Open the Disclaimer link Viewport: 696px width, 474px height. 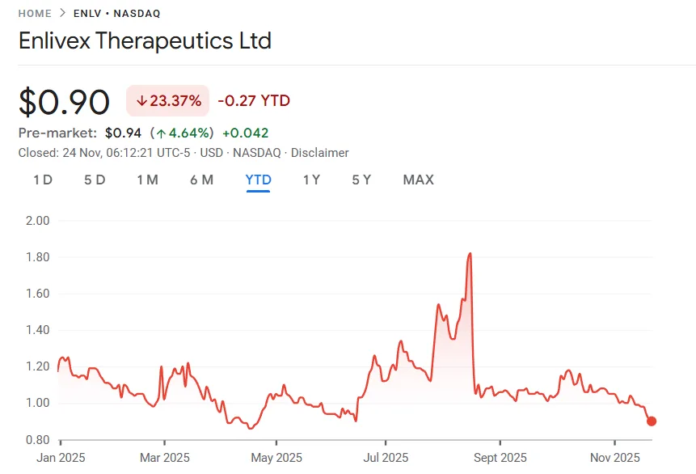click(x=320, y=152)
